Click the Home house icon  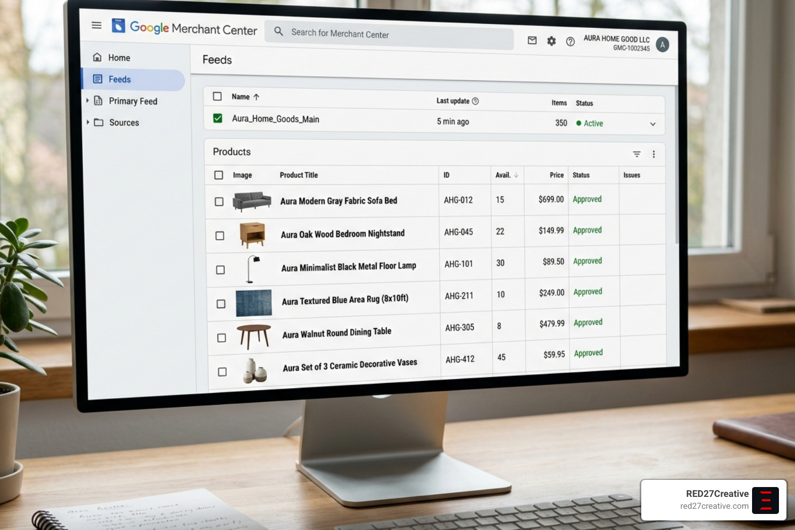click(x=97, y=57)
